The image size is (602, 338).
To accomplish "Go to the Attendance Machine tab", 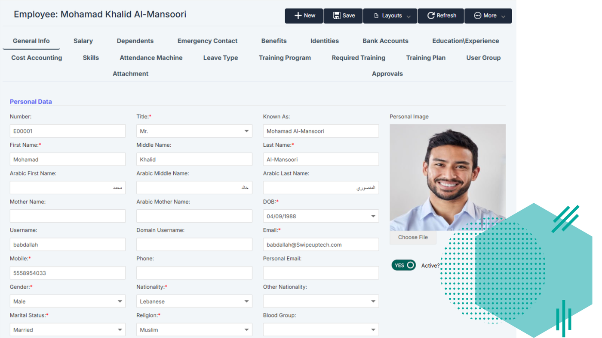I will click(151, 58).
